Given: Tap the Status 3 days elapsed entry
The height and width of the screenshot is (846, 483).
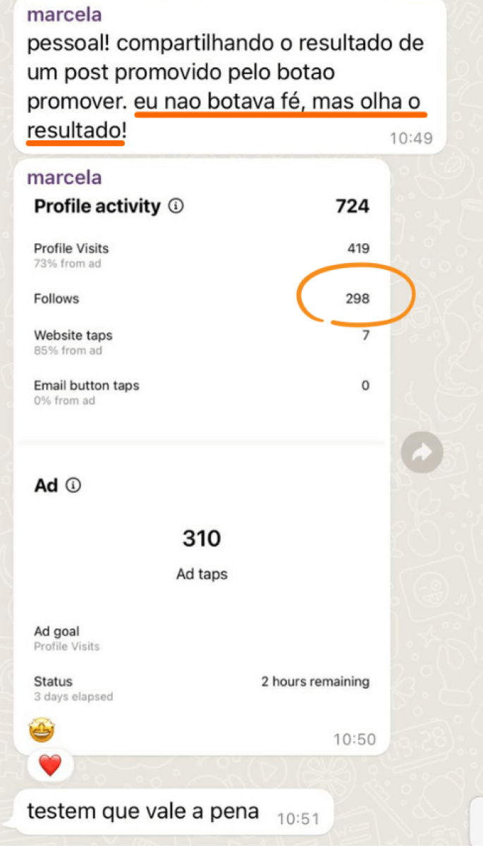Looking at the screenshot, I should click(x=73, y=689).
